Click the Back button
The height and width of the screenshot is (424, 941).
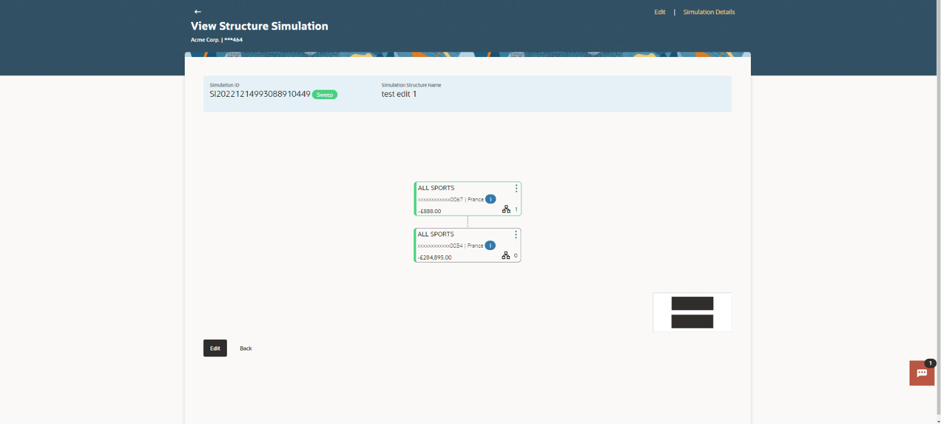pyautogui.click(x=246, y=349)
